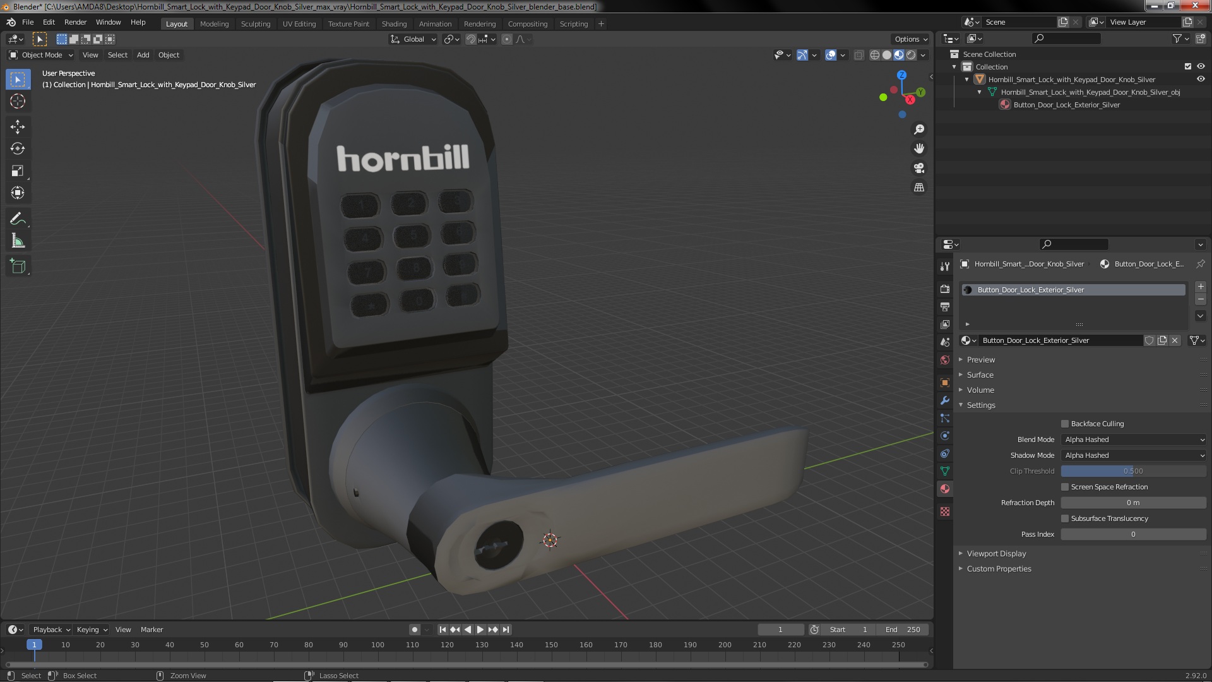This screenshot has width=1212, height=682.
Task: Open Scene properties tab
Action: click(x=945, y=342)
